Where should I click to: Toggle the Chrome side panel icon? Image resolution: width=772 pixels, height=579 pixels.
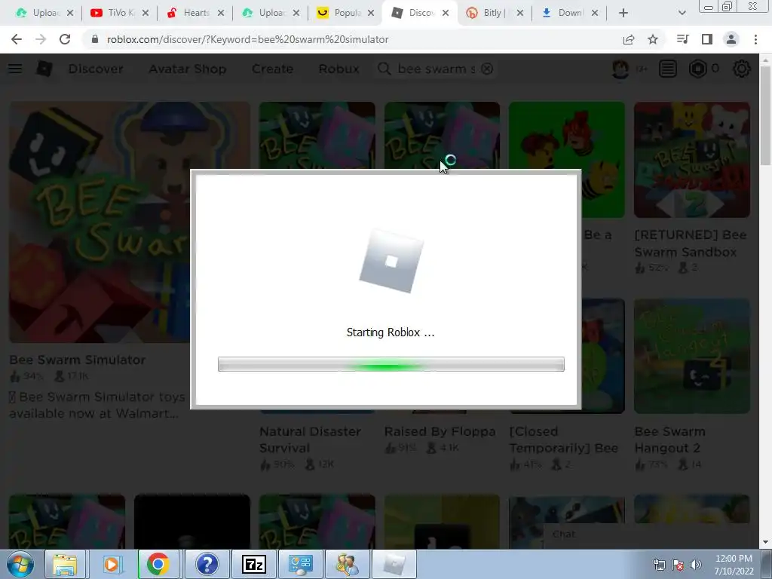[707, 39]
